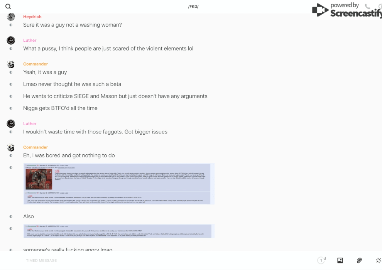Open the /FKD/ conversation title details
This screenshot has width=382, height=270.
tap(193, 7)
